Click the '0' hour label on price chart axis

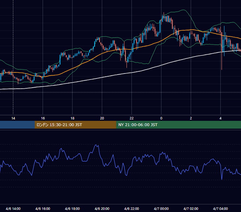(161, 118)
